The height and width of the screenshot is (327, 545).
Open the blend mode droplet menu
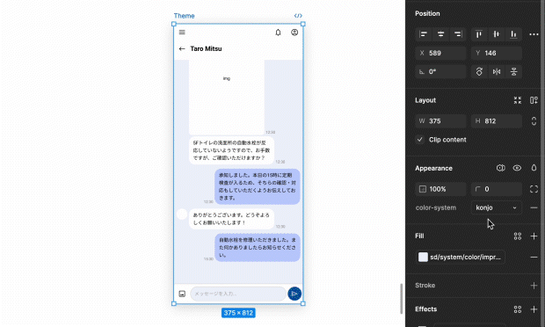pos(534,168)
